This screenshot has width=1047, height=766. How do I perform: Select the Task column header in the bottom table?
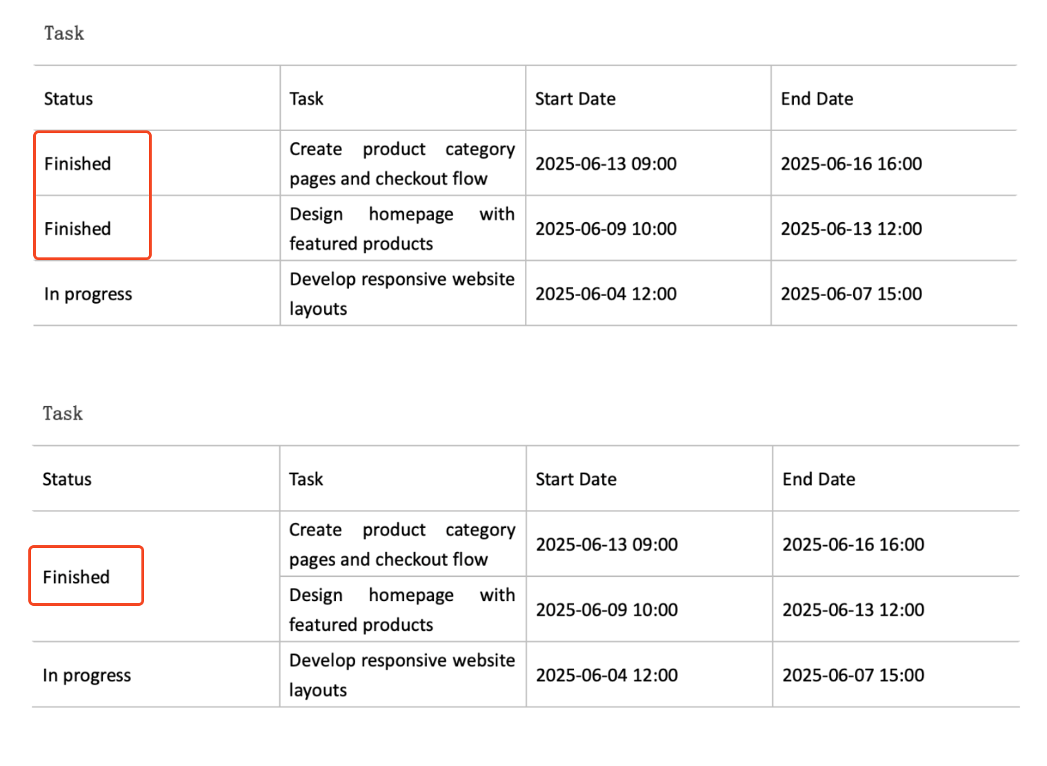click(306, 479)
